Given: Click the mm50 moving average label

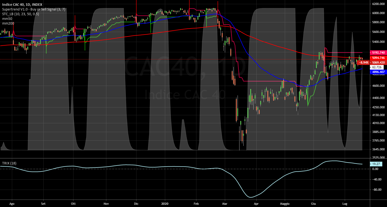Looking at the screenshot, I should click(7, 19).
